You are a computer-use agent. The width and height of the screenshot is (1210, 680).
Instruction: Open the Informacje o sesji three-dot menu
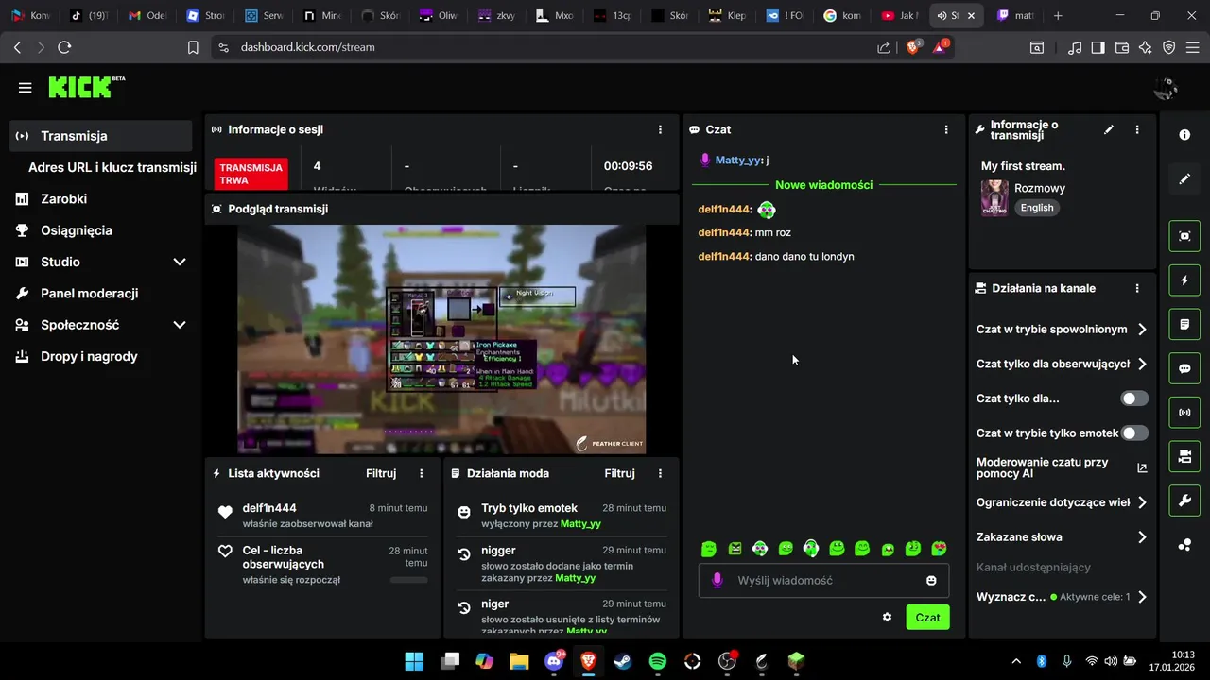[x=660, y=129]
